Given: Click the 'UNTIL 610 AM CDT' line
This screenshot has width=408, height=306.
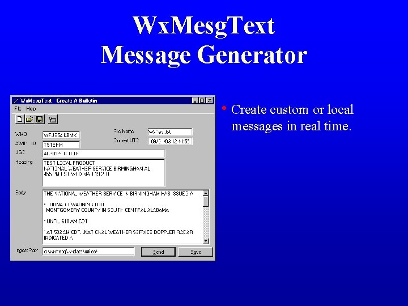Looking at the screenshot, I should point(66,222).
